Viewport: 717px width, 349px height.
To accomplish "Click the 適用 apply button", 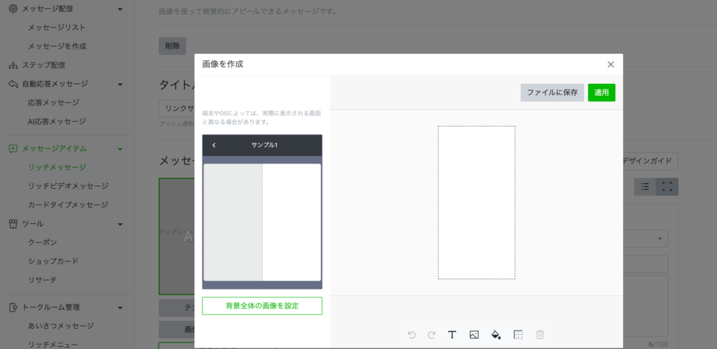I will pos(601,93).
